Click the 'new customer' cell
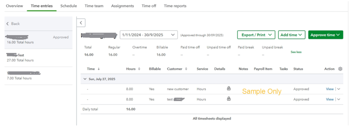This screenshot has height=128, width=357. coord(178,89)
